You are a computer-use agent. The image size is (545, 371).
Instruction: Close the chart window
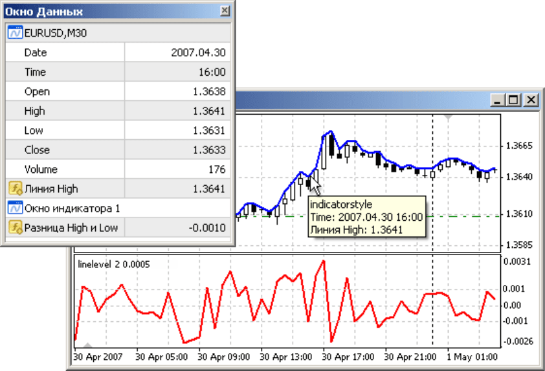531,100
